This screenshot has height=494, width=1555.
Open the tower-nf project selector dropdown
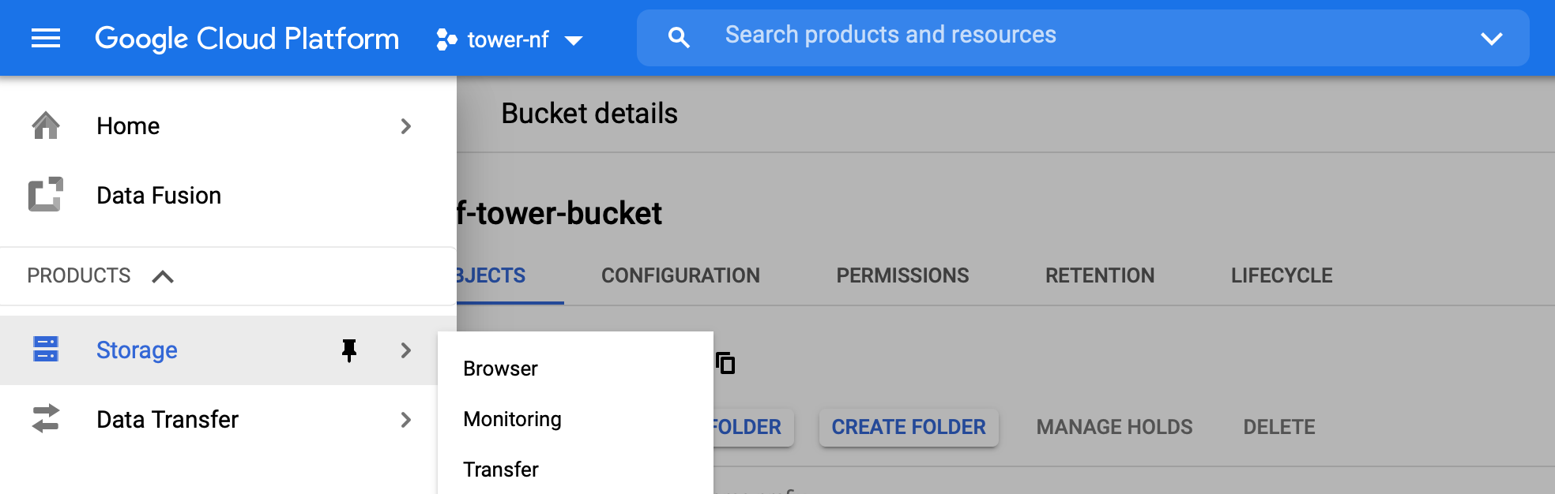[574, 40]
